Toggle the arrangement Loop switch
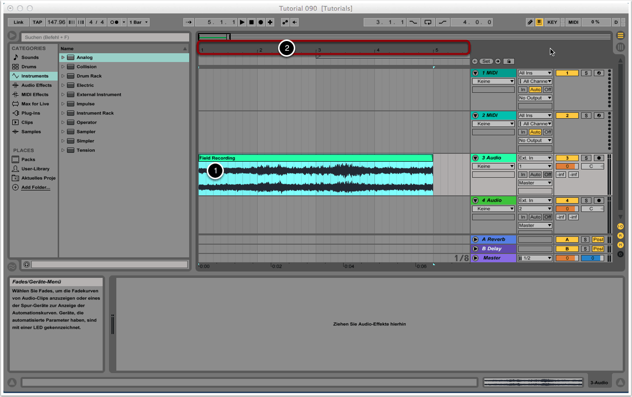This screenshot has width=632, height=397. 428,22
